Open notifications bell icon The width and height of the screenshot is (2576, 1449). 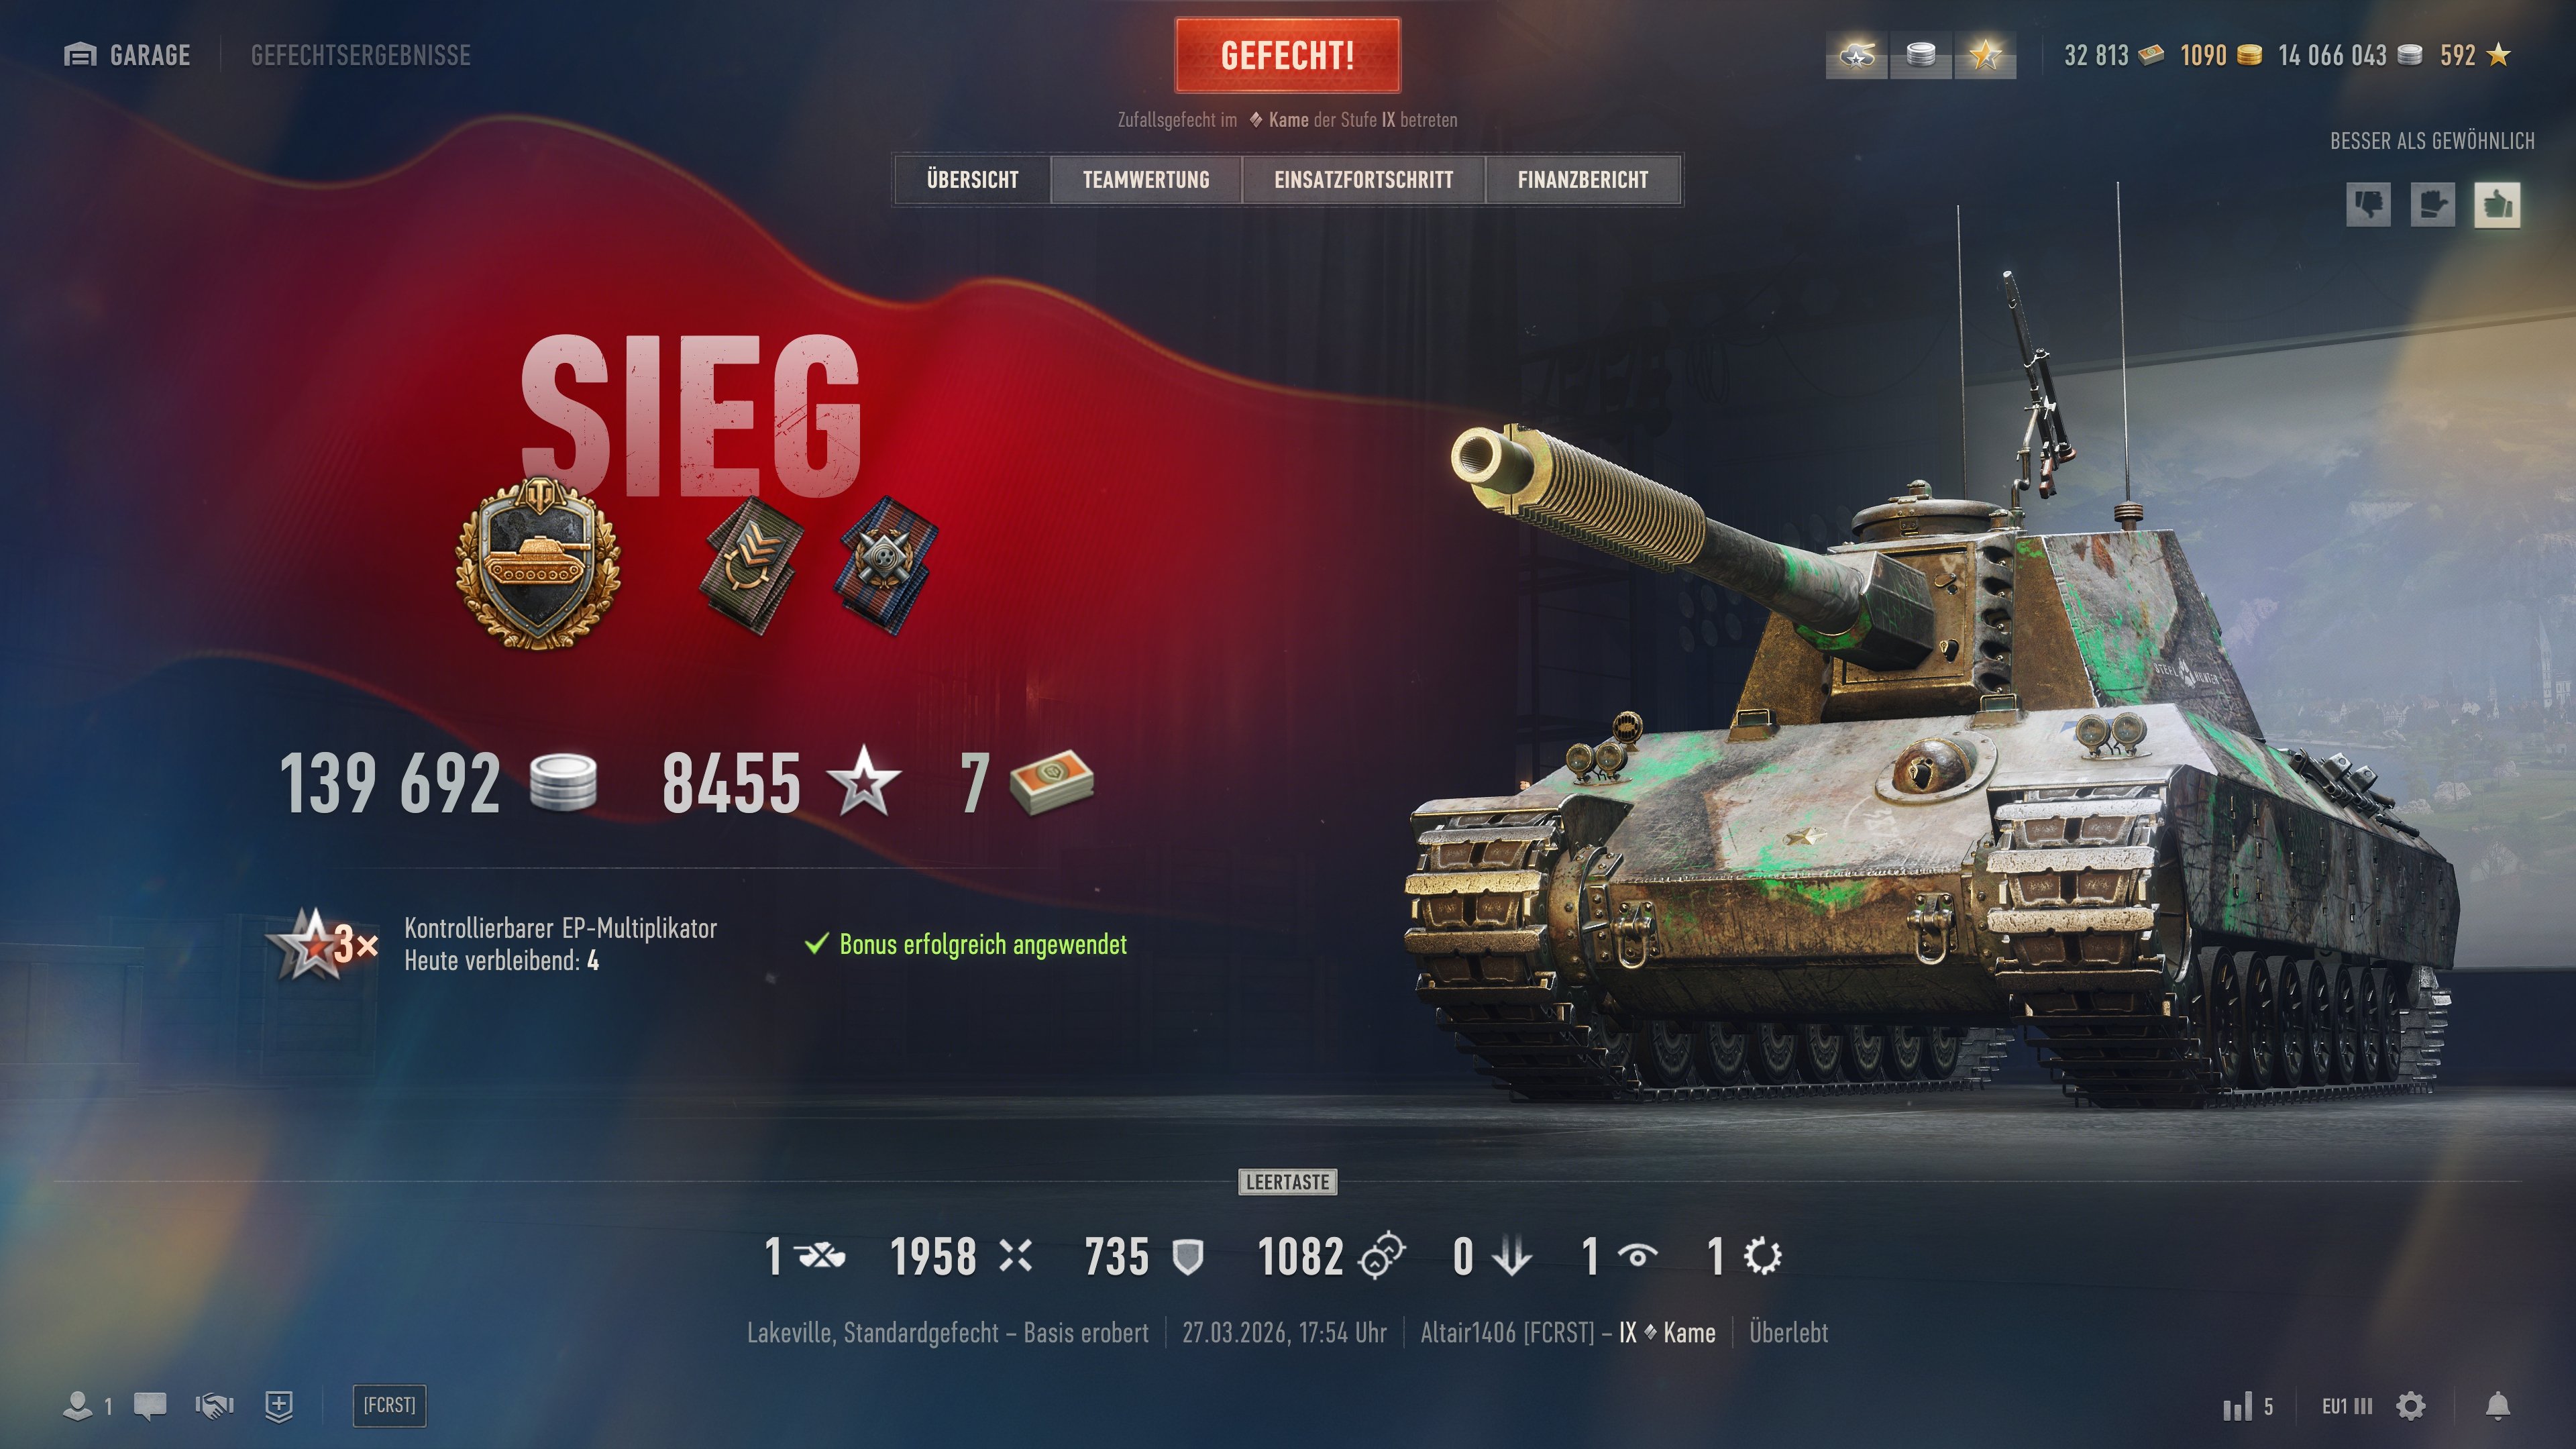2498,1406
